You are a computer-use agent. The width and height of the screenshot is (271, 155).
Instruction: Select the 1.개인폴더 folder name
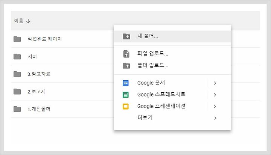39,109
